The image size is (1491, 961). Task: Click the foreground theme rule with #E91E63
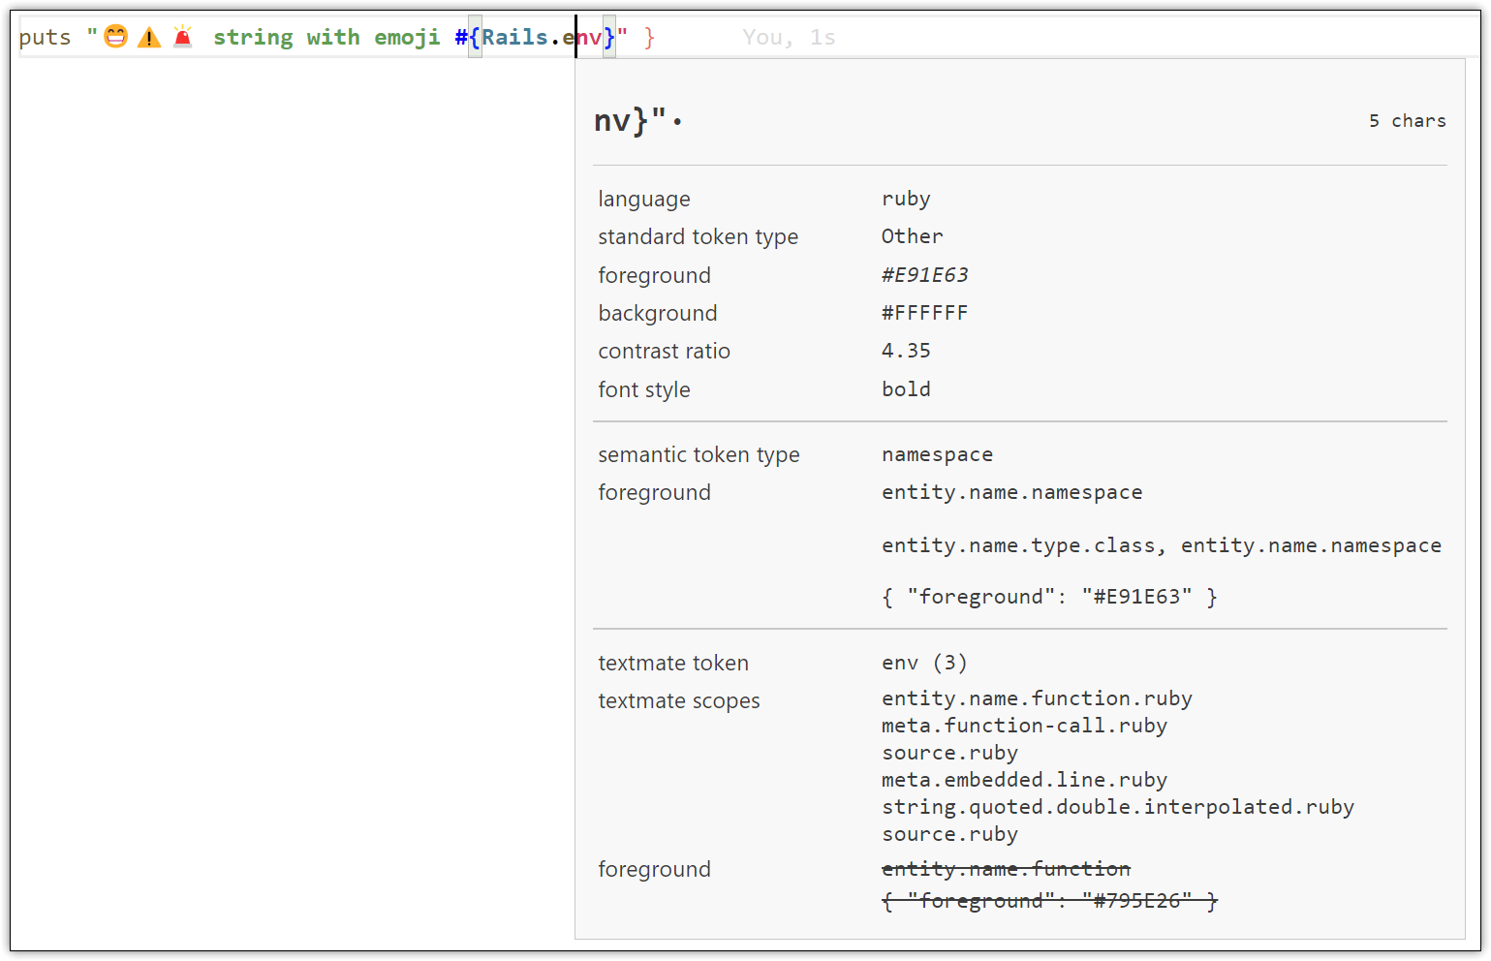coord(1049,597)
